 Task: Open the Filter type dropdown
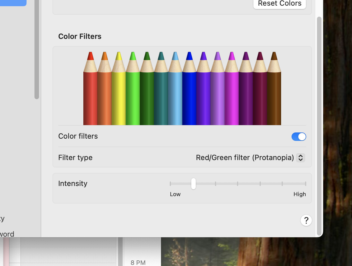tap(245, 158)
